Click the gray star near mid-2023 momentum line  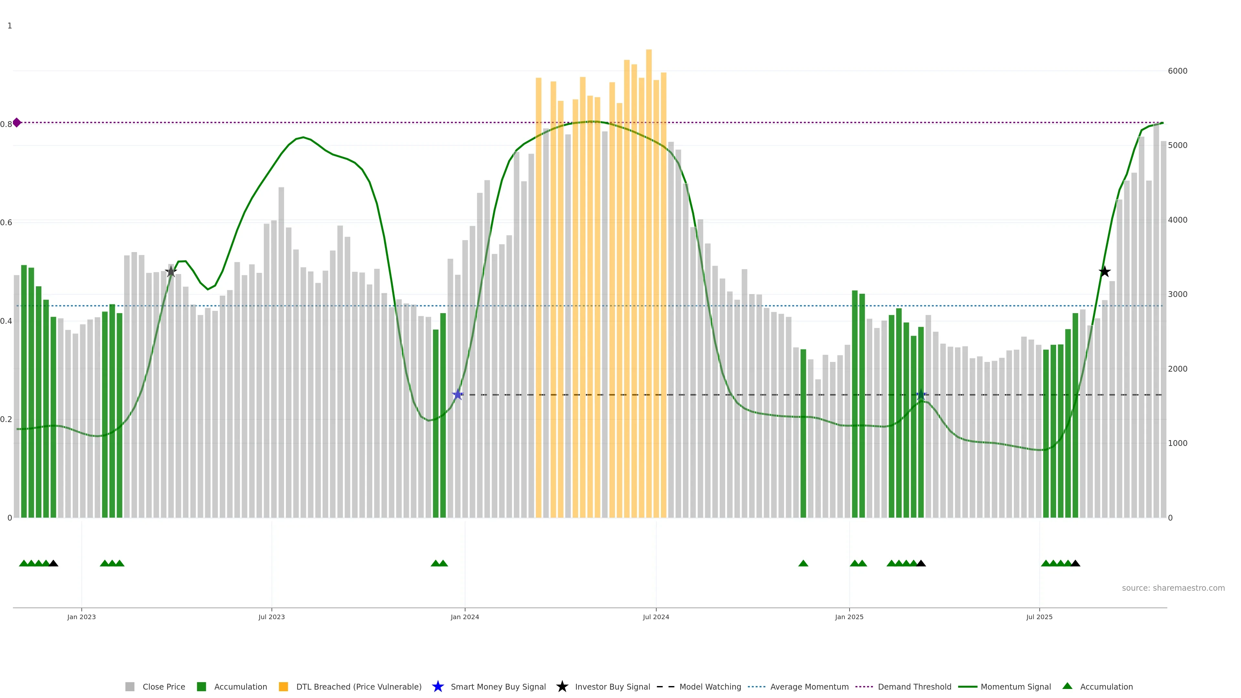[171, 272]
